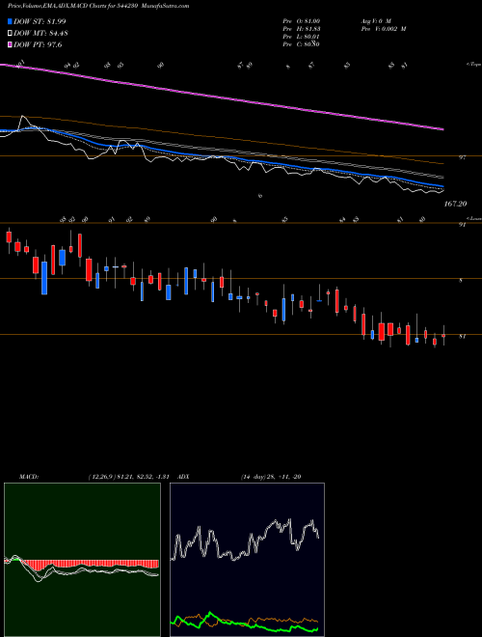Click the tall blue candlestick near the left
This screenshot has width=482, height=637.
tap(44, 278)
